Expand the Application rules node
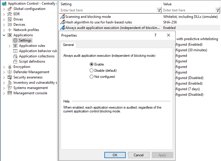Image resolution: width=221 pixels, height=161 pixels. [9, 46]
